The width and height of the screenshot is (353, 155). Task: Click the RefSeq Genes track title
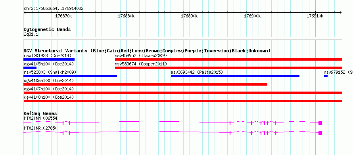coord(40,113)
